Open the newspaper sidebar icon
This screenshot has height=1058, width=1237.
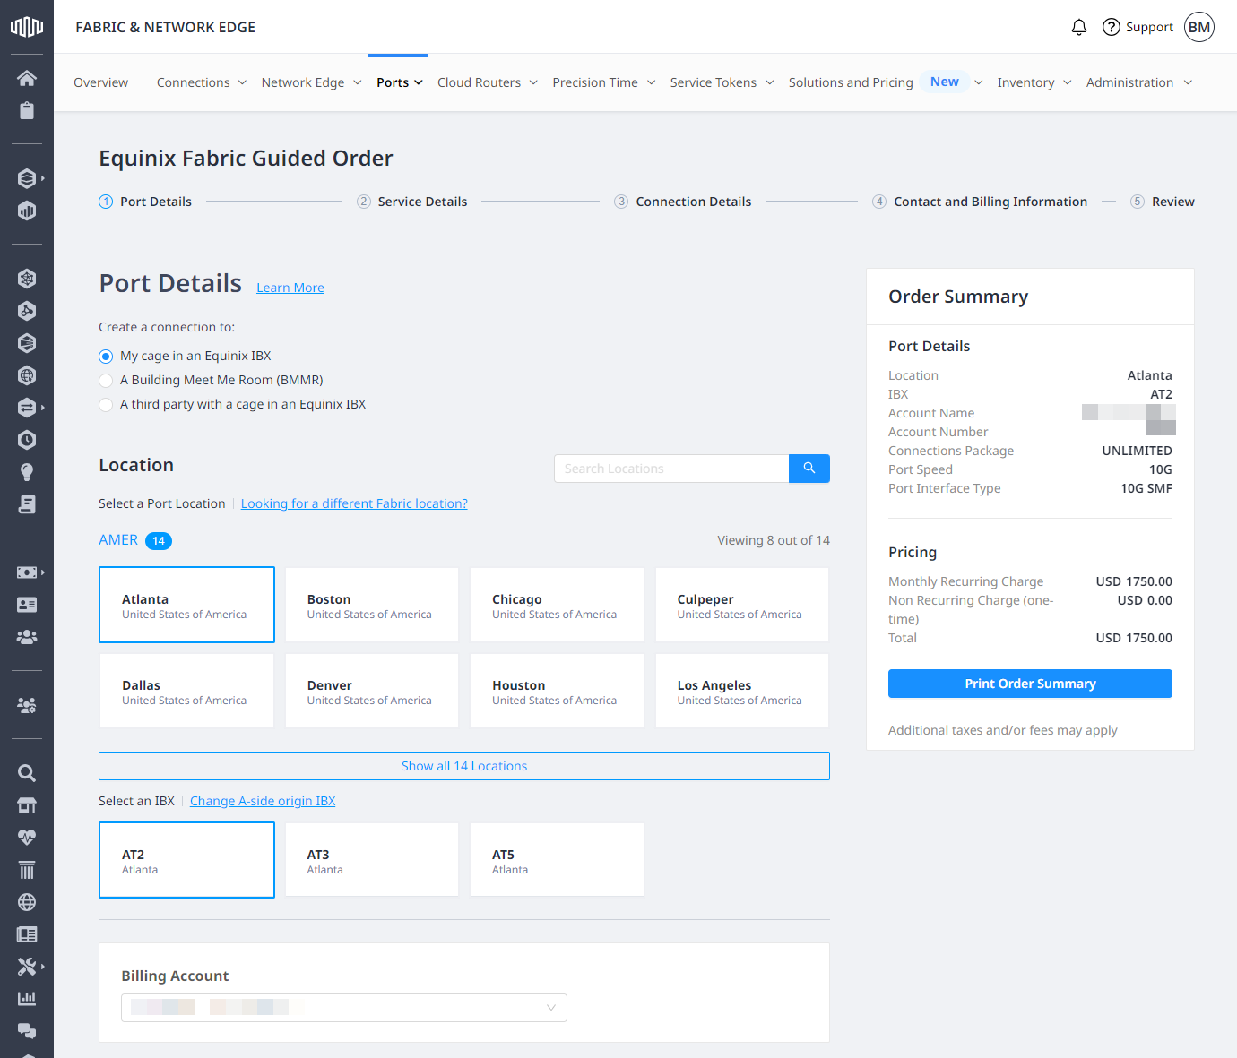pos(27,934)
